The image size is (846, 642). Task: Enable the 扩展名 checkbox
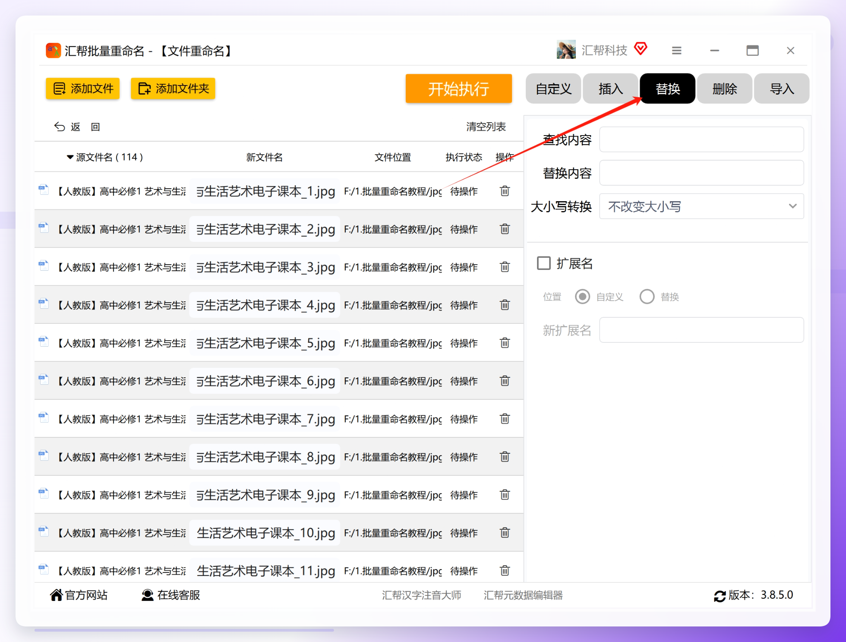[x=543, y=263]
